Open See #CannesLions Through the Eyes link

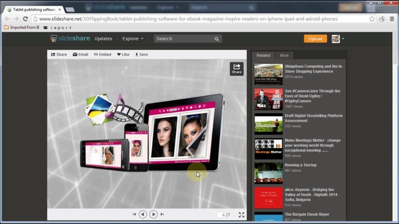pyautogui.click(x=312, y=96)
